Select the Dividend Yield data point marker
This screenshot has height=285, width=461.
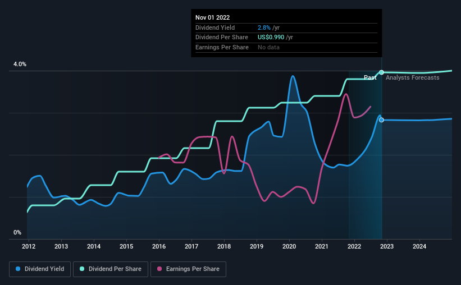point(381,120)
